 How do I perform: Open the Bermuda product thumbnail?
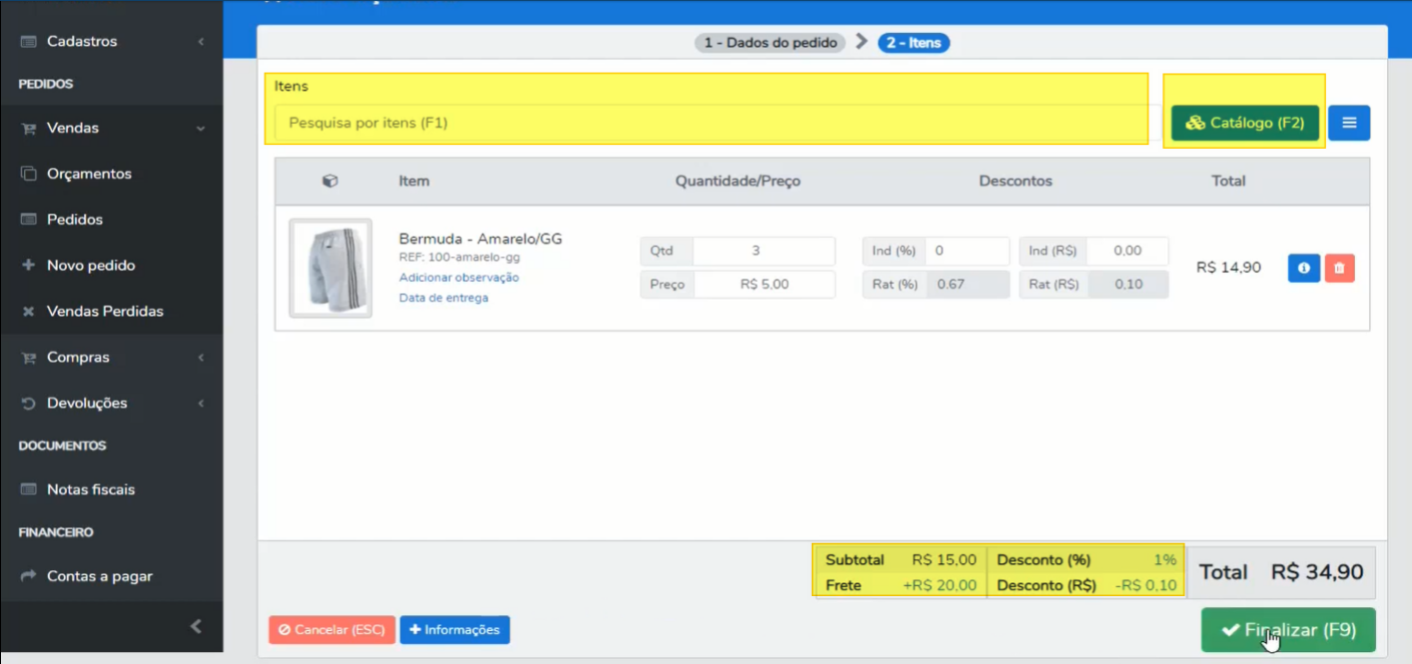331,269
